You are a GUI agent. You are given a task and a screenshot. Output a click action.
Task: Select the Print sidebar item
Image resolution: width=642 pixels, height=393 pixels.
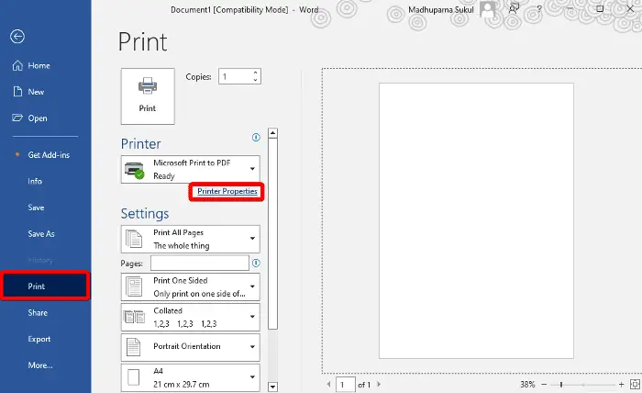click(45, 286)
